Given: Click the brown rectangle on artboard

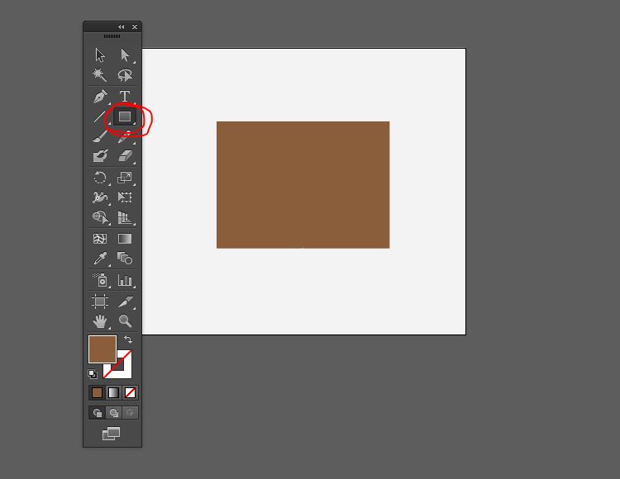Looking at the screenshot, I should point(303,185).
